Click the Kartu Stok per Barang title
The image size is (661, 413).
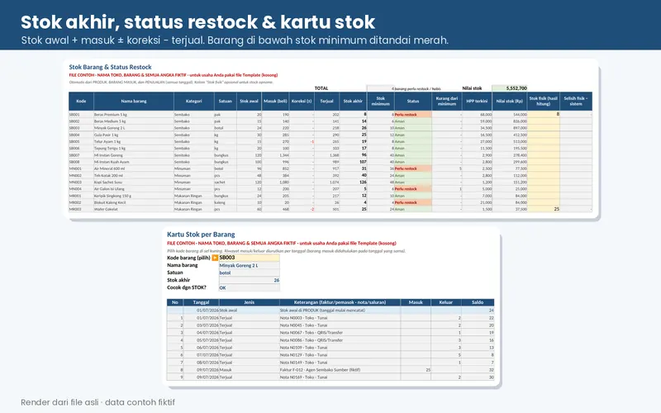click(201, 235)
